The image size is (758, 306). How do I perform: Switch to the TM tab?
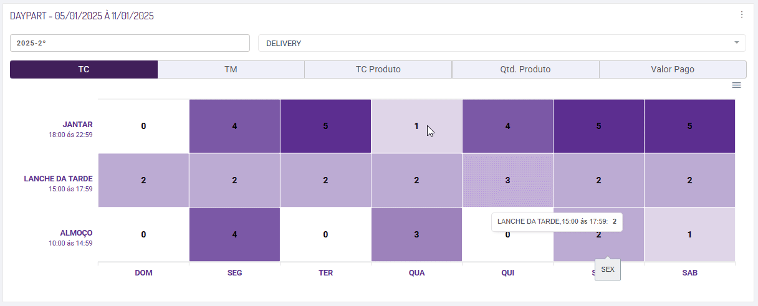coord(231,69)
